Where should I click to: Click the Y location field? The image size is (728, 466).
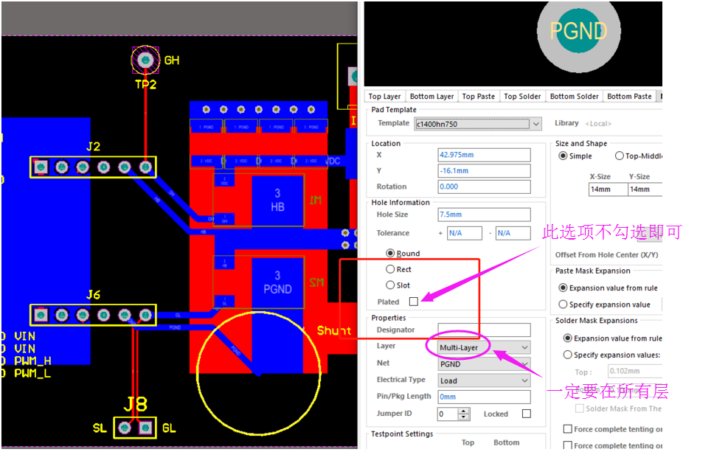[x=484, y=171]
